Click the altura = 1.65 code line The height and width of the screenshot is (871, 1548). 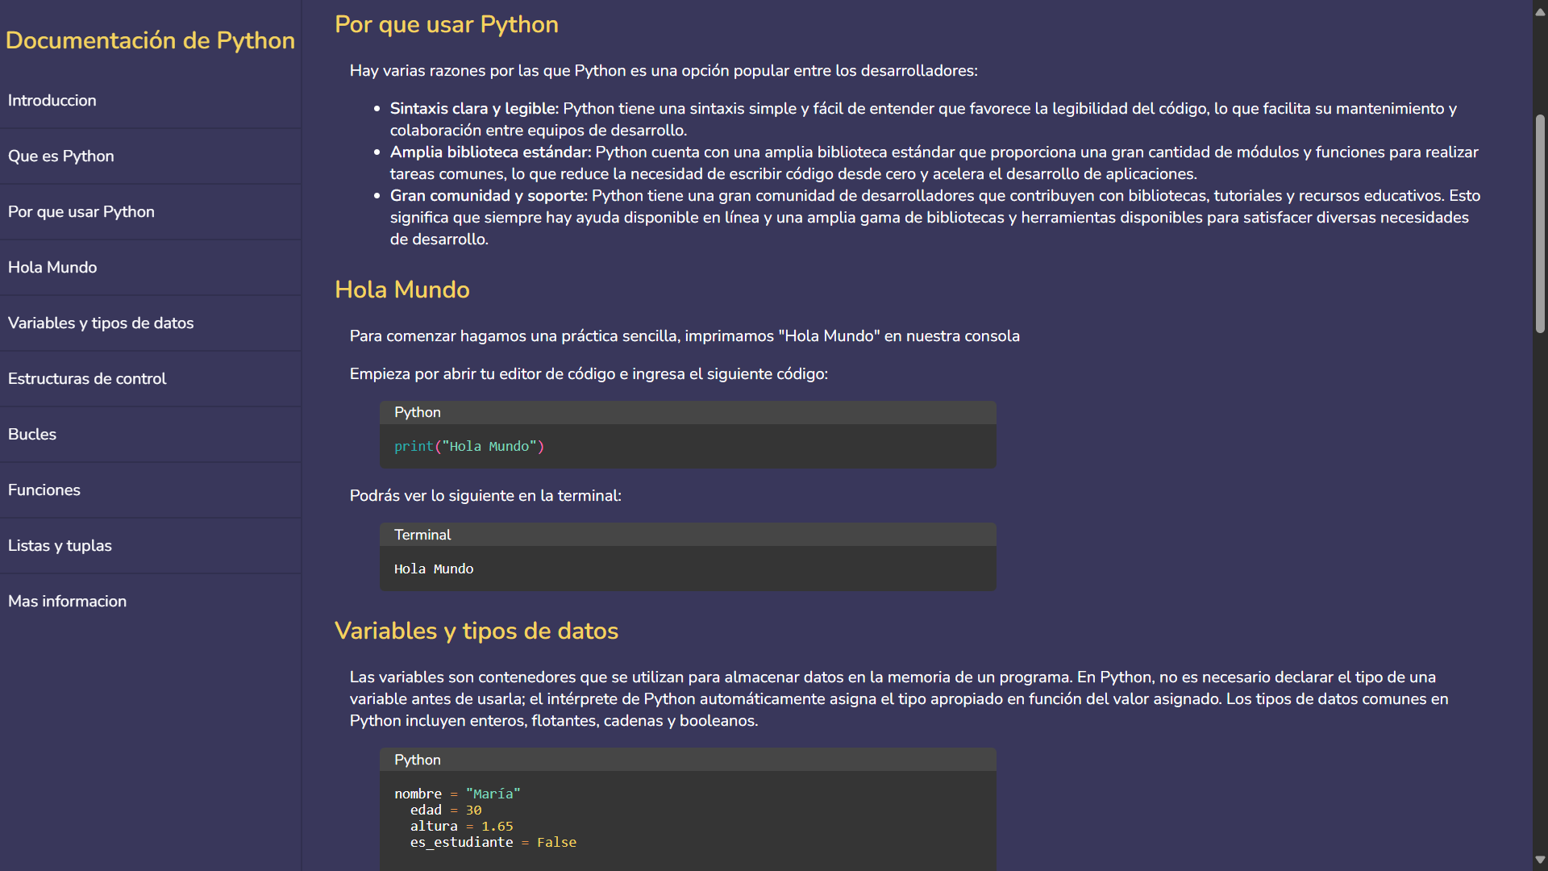tap(461, 827)
